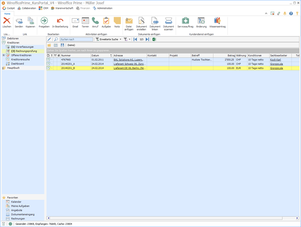Collapse the ribbon with the chevron
The width and height of the screenshot is (301, 227).
pos(266,13)
